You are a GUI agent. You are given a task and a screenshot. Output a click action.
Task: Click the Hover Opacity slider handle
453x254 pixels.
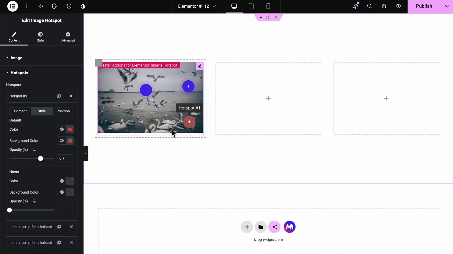[9, 210]
